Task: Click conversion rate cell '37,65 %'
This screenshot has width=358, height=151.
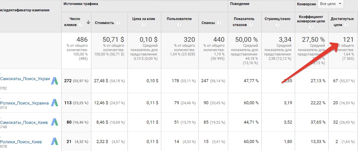Action: coord(318,122)
